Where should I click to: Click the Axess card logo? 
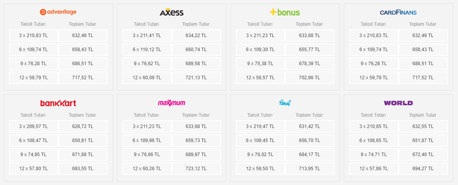pos(171,12)
